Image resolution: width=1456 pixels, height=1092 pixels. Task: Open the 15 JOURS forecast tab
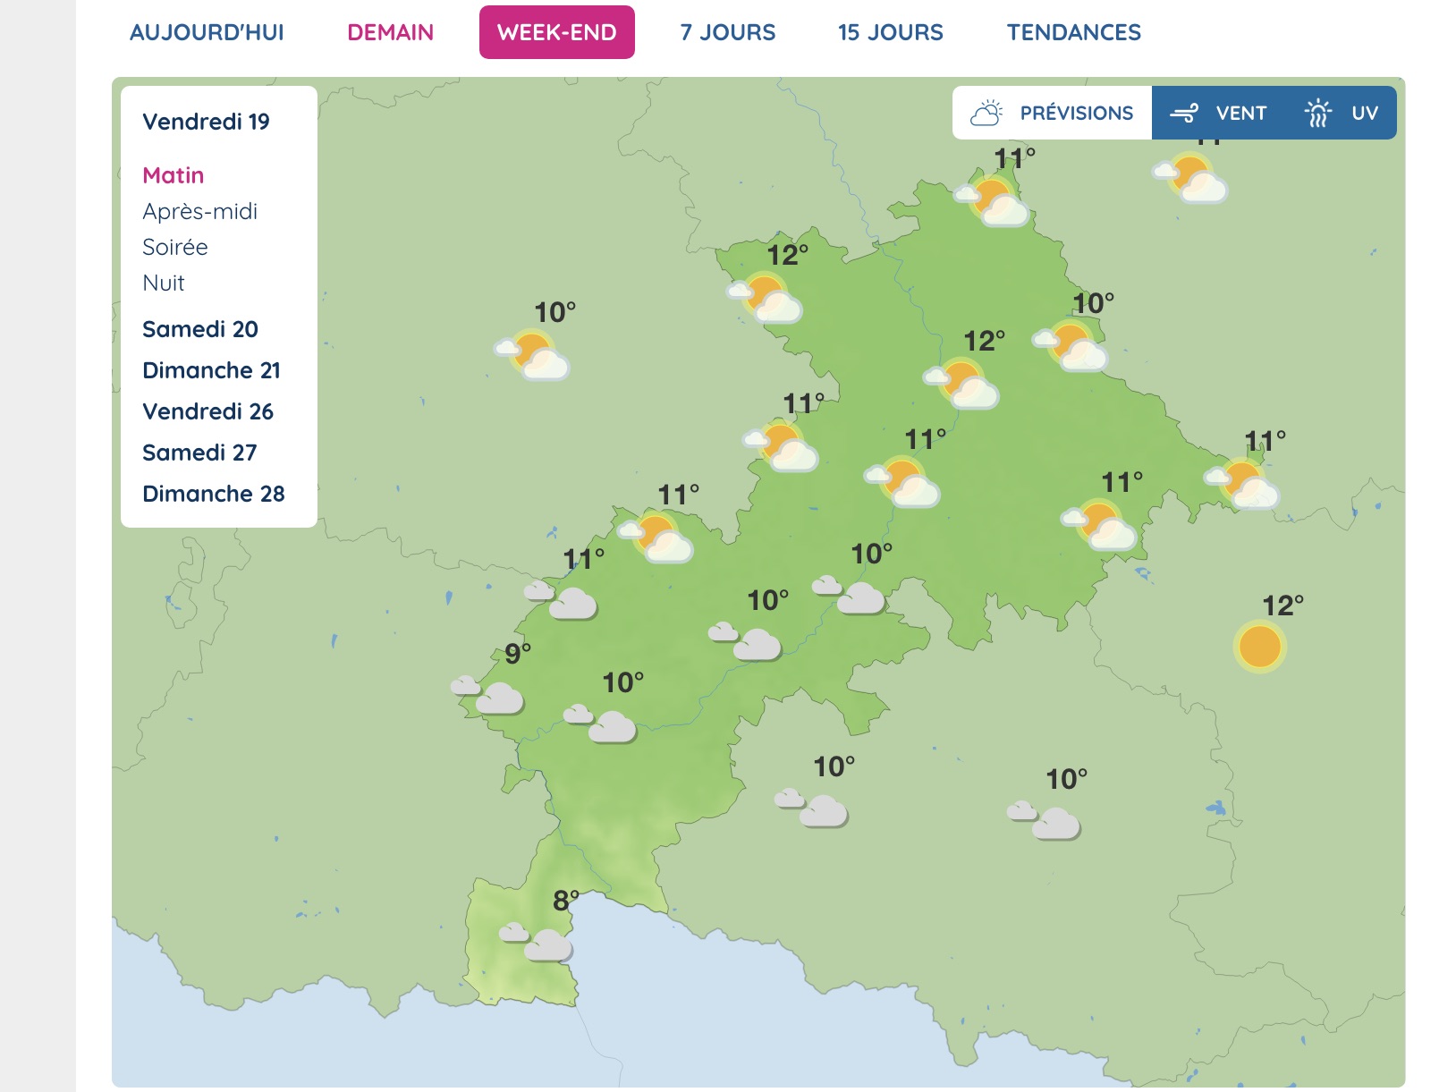point(890,32)
